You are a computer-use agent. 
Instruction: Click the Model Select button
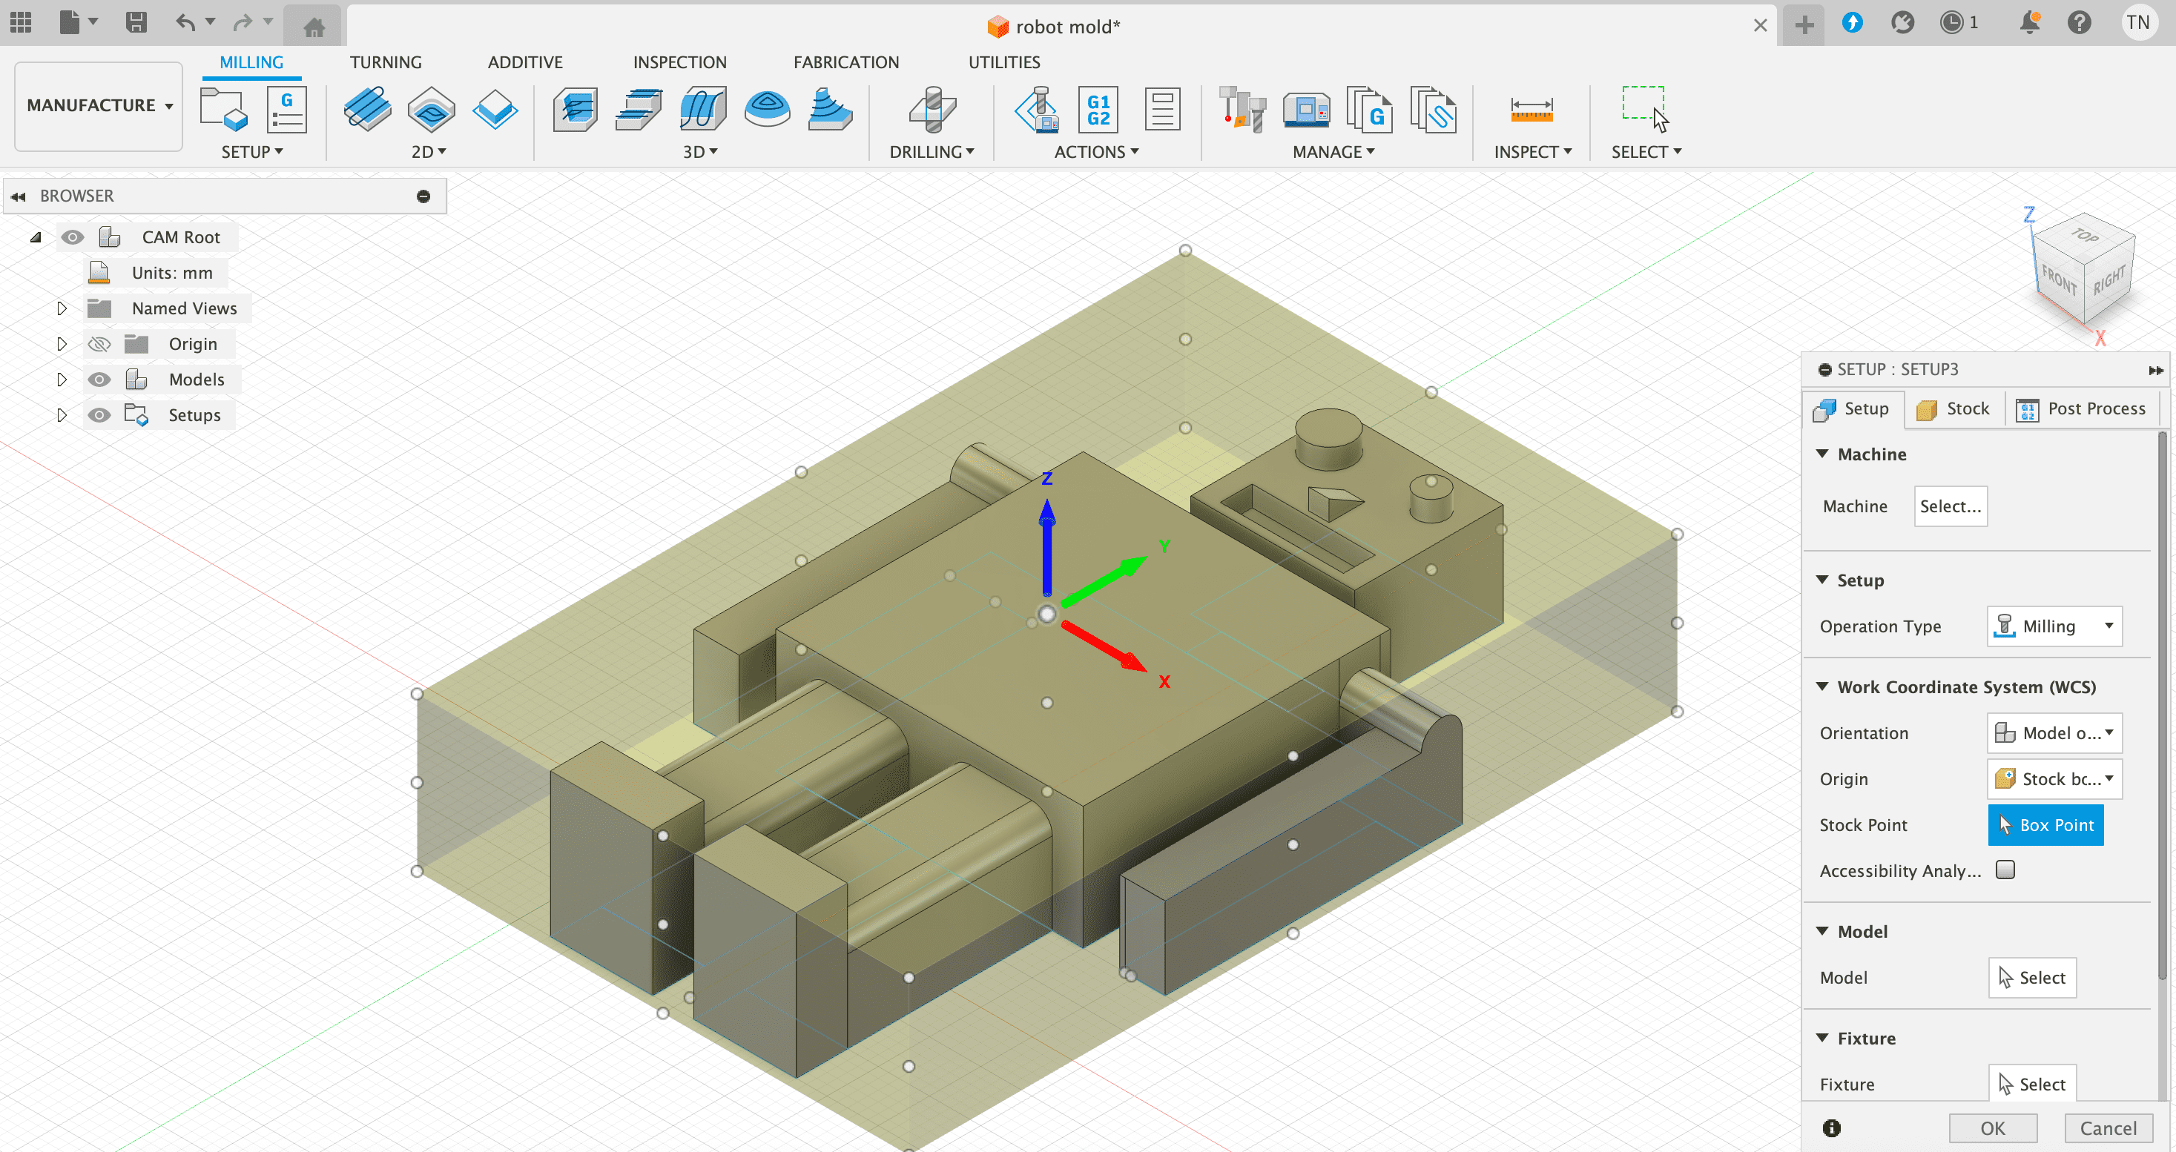tap(2031, 978)
